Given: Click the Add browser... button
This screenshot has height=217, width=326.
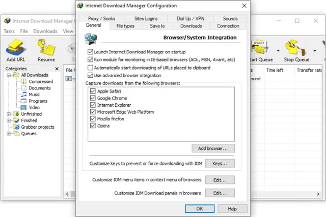Looking at the screenshot, I should point(213,148).
